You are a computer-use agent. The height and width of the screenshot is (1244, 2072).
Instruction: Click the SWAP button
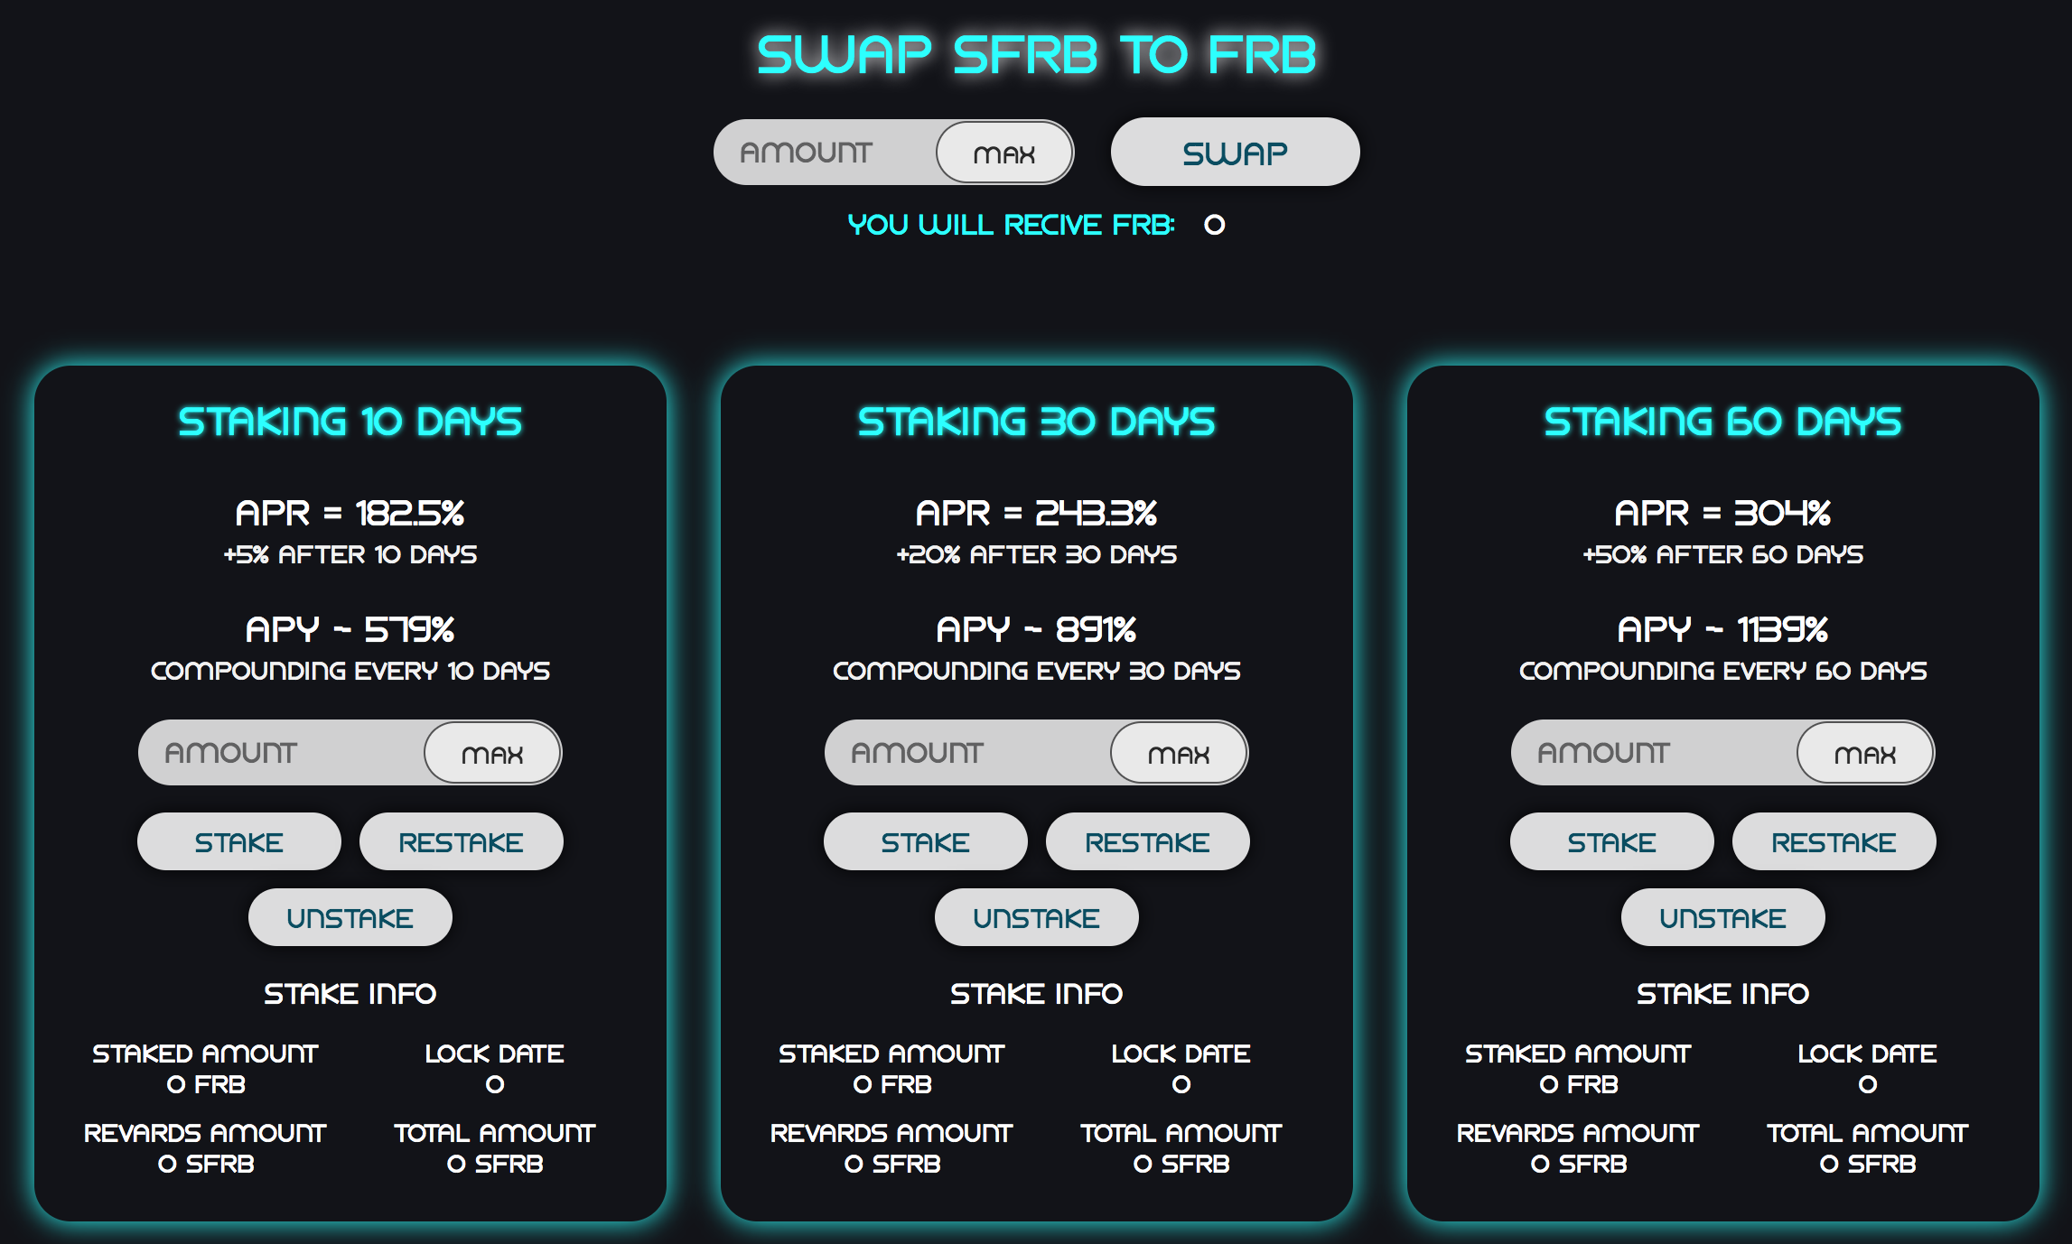pyautogui.click(x=1234, y=153)
